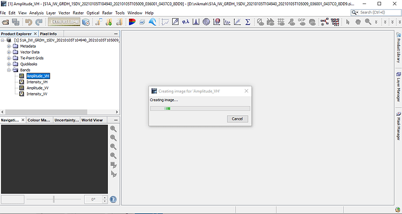Expand the Vector Data node
The image size is (402, 214).
point(9,52)
